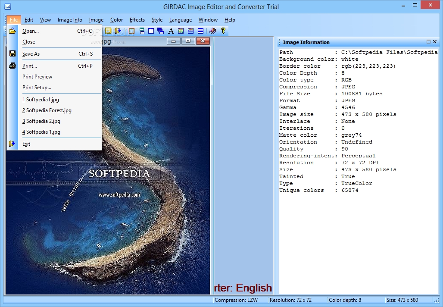Image resolution: width=443 pixels, height=307 pixels.
Task: Open the Edit menu
Action: (x=29, y=20)
